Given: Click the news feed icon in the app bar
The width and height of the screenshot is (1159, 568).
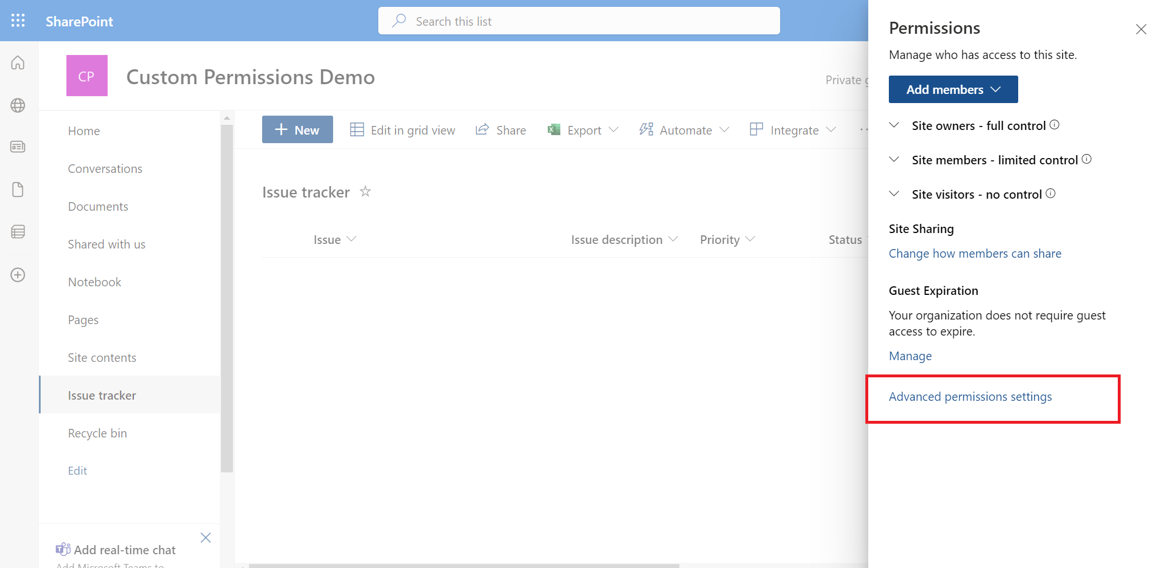Looking at the screenshot, I should 18,147.
